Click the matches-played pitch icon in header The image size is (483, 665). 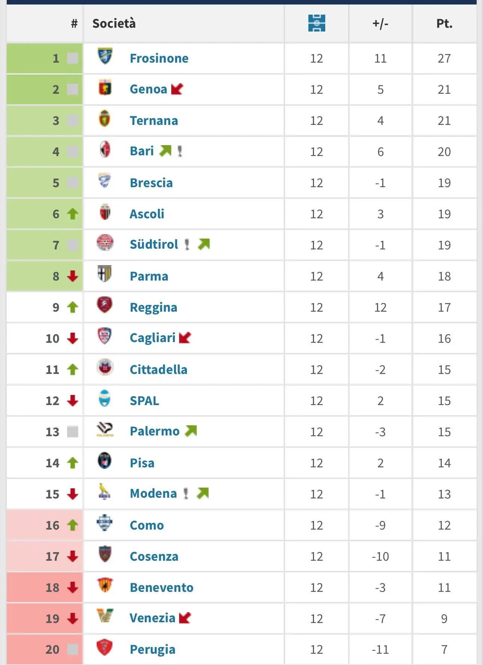(x=317, y=23)
